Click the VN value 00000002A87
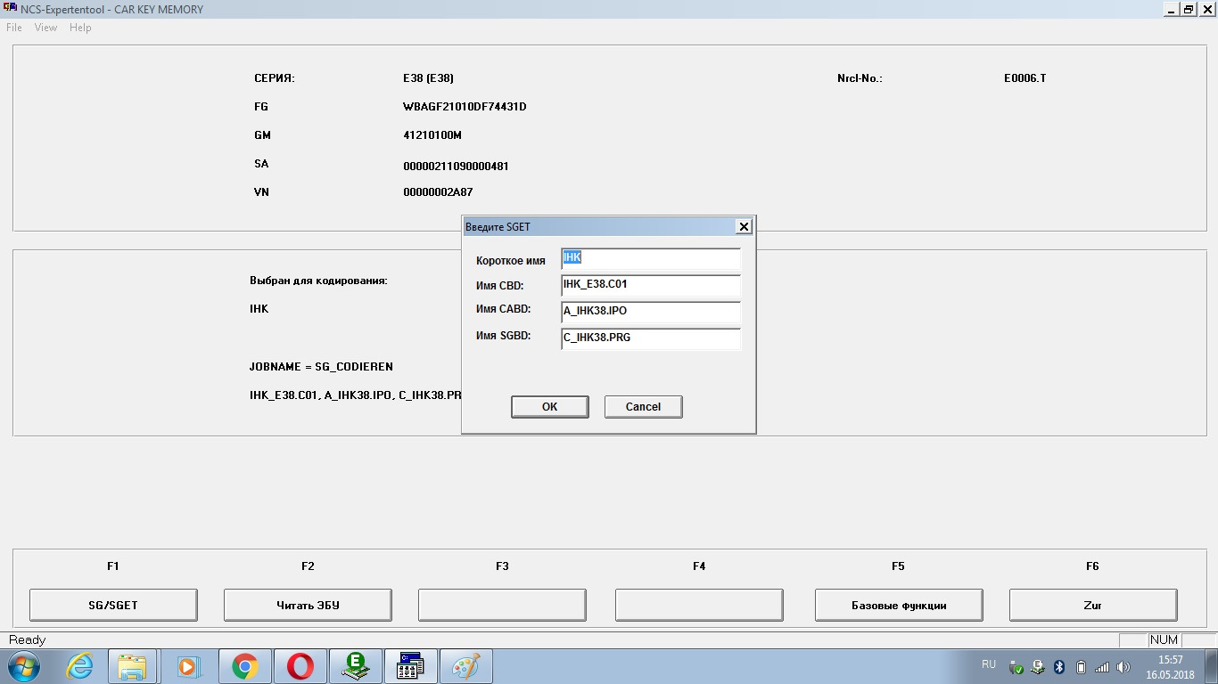This screenshot has height=684, width=1218. tap(438, 192)
